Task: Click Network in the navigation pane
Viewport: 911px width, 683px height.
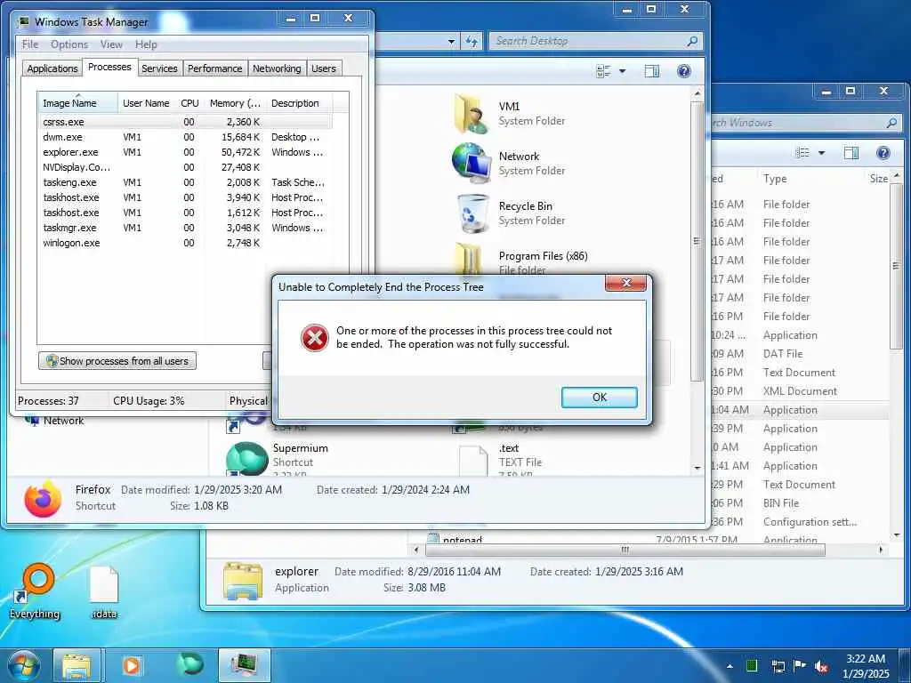Action: (x=63, y=421)
